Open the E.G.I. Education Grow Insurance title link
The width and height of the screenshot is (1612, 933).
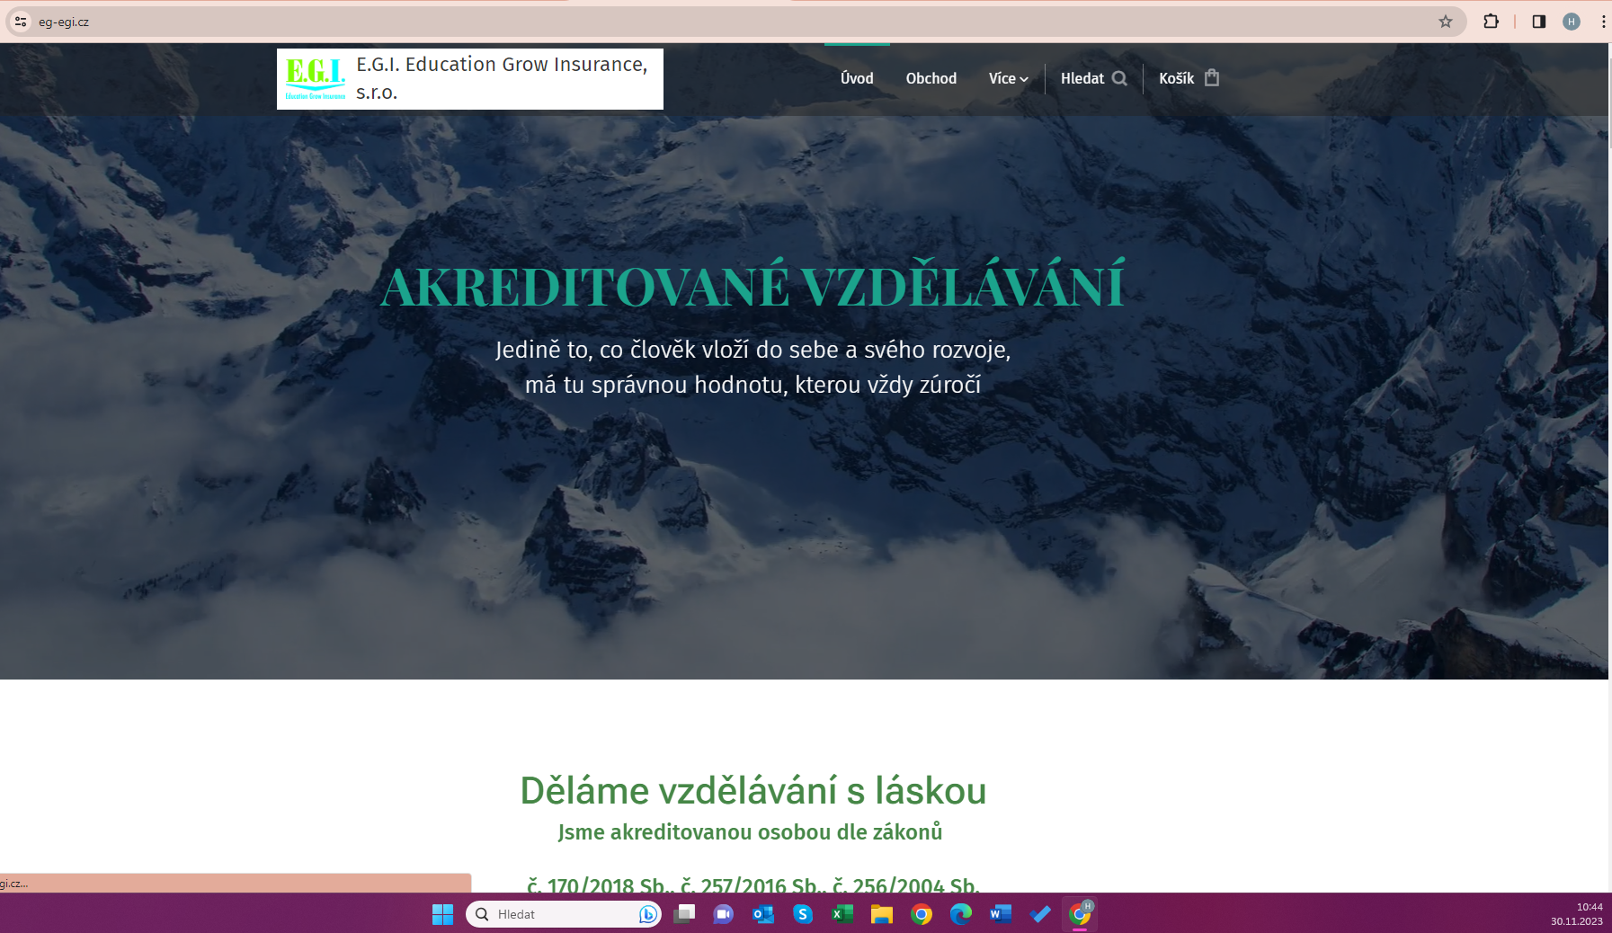(x=502, y=78)
